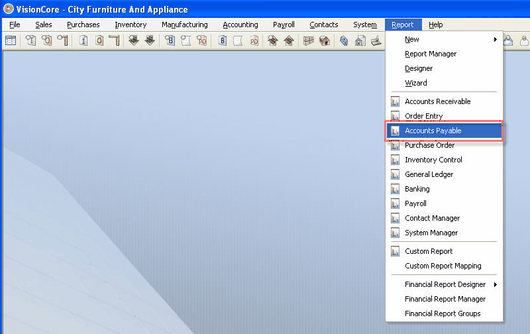Image resolution: width=530 pixels, height=334 pixels.
Task: Click the new 'B' document icon with starburst
Action: click(x=170, y=40)
